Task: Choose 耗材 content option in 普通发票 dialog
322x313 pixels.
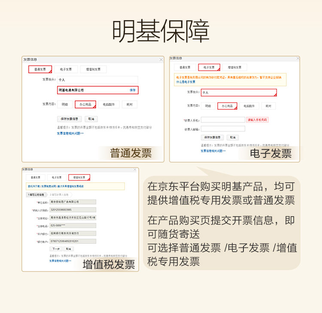Action: pos(129,104)
